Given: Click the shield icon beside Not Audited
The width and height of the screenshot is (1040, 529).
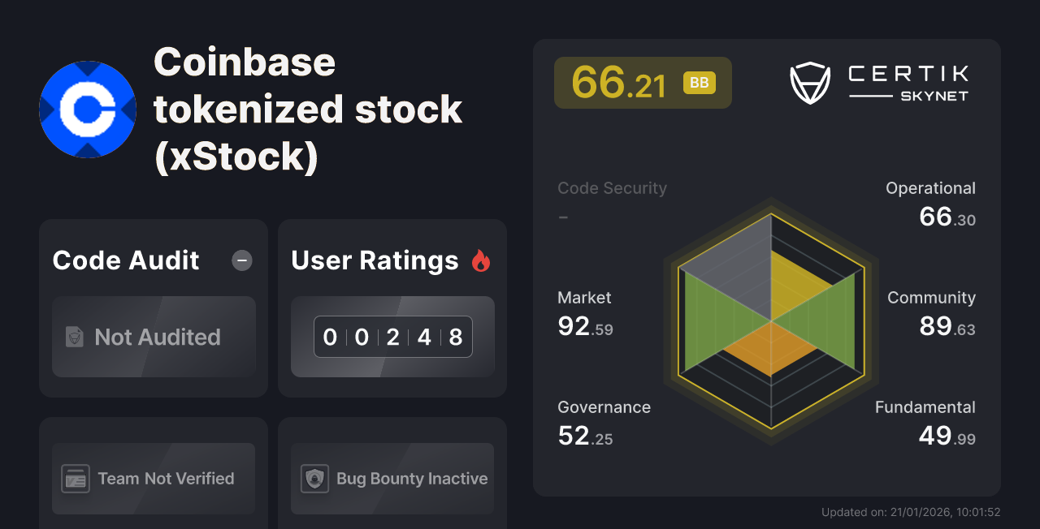Looking at the screenshot, I should [x=73, y=337].
